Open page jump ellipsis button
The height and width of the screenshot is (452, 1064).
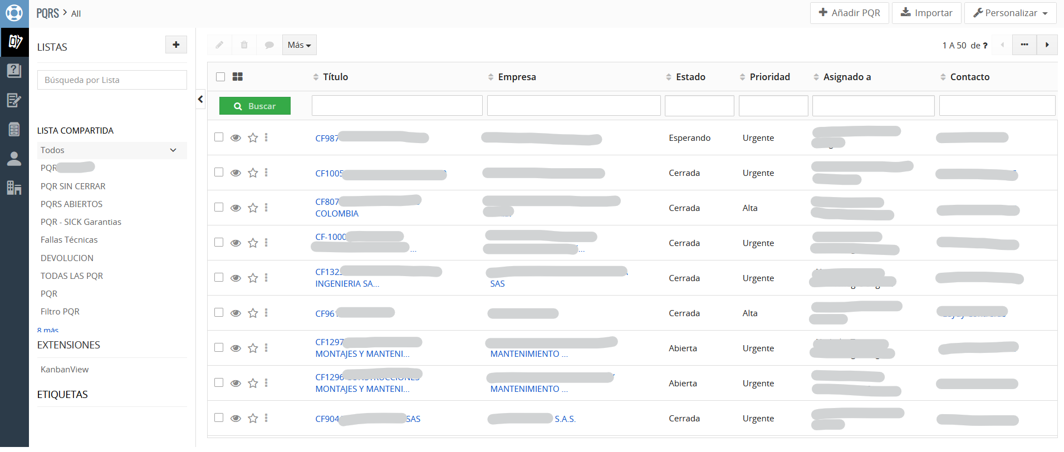click(x=1024, y=45)
